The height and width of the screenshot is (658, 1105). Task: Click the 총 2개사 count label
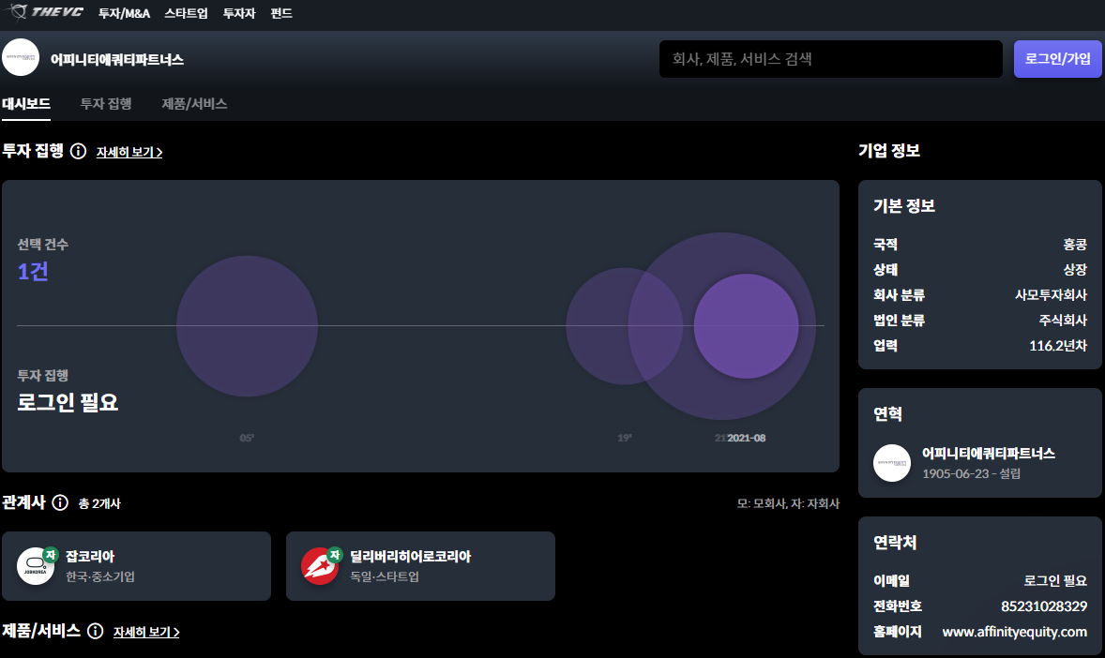99,503
